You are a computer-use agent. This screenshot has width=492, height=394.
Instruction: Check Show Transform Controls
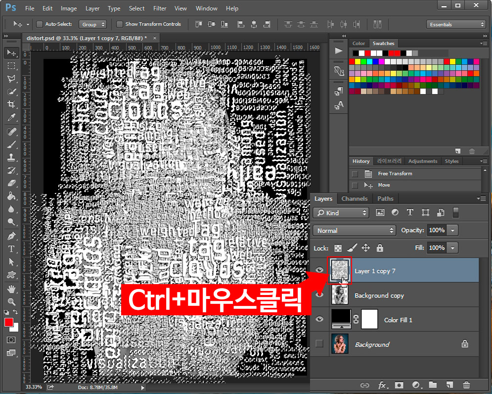pos(119,24)
